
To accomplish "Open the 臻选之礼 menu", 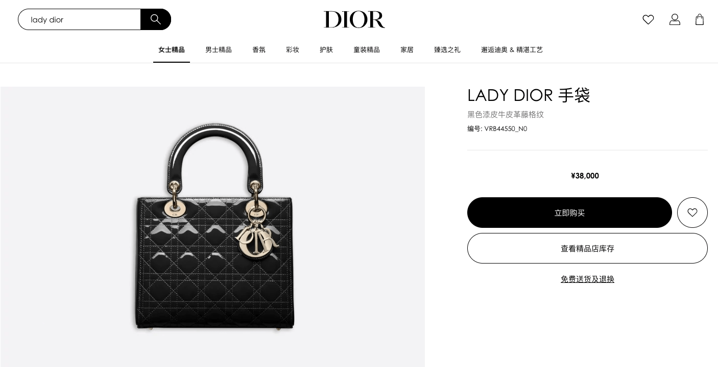I will [447, 50].
